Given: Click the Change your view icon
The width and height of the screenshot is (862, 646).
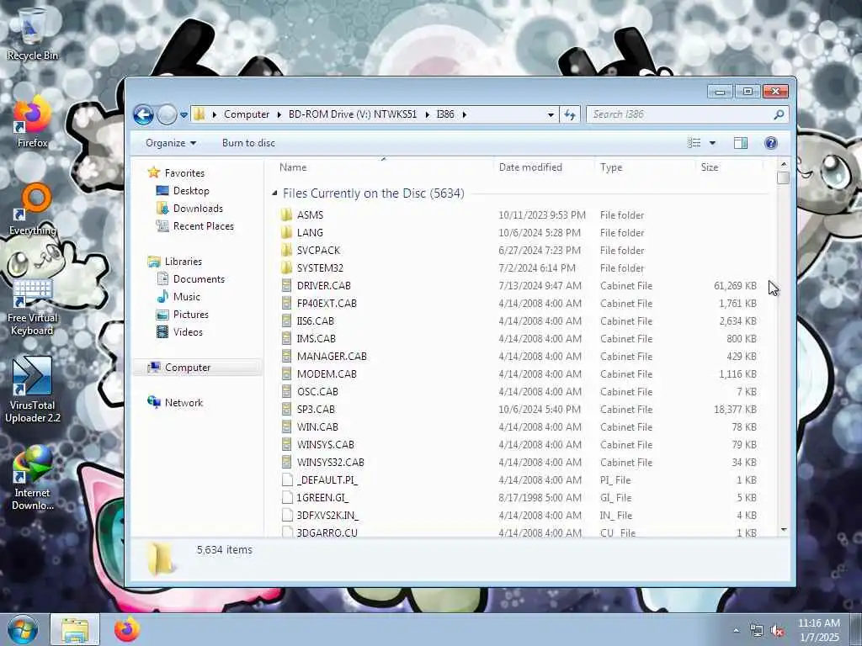Looking at the screenshot, I should [694, 143].
